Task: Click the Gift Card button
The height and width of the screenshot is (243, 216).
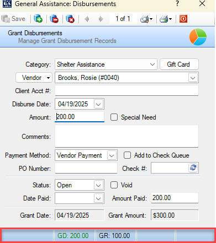Action: tap(179, 64)
